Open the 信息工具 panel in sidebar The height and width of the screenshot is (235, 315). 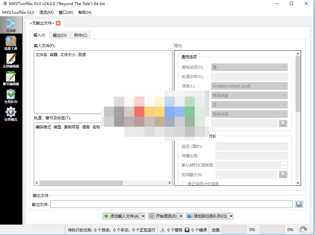pyautogui.click(x=11, y=43)
